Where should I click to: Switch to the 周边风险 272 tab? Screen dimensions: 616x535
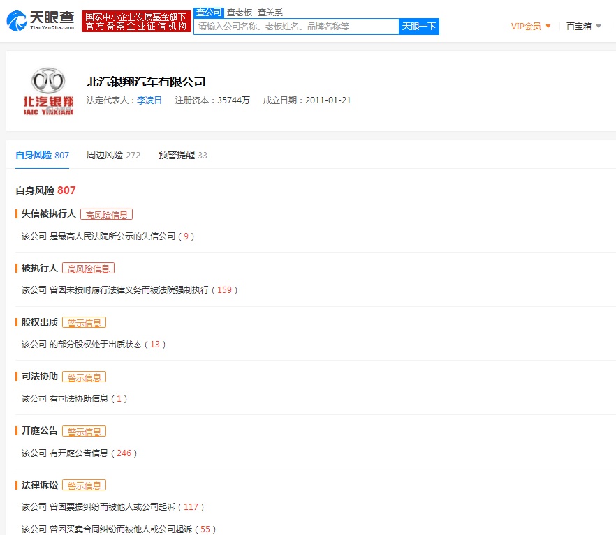tap(113, 156)
